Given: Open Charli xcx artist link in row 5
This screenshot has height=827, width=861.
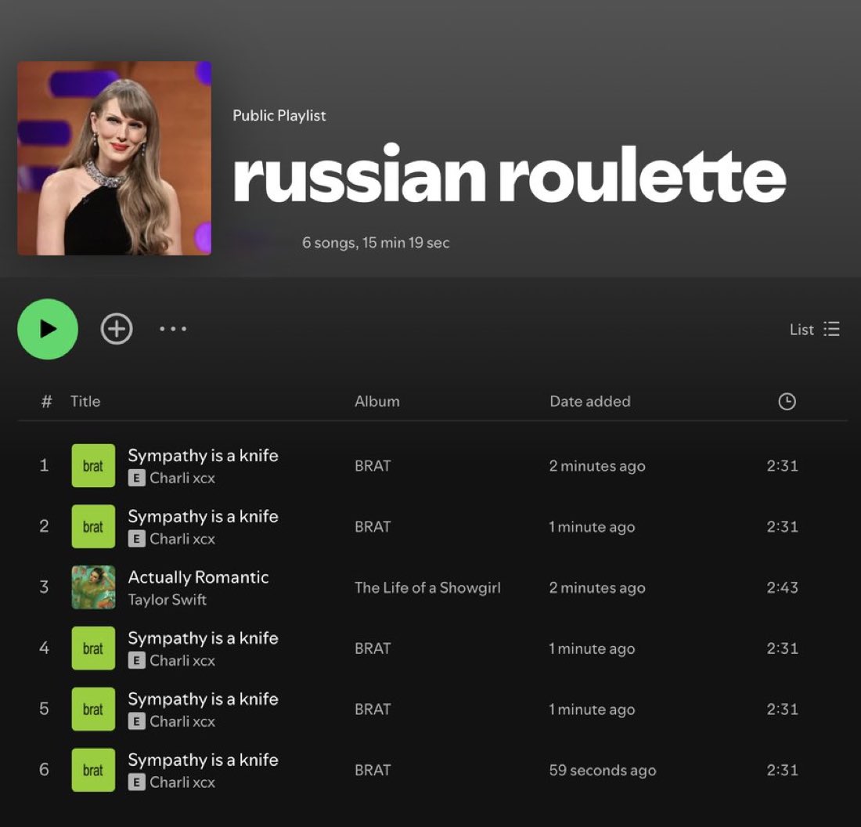Looking at the screenshot, I should tap(182, 721).
